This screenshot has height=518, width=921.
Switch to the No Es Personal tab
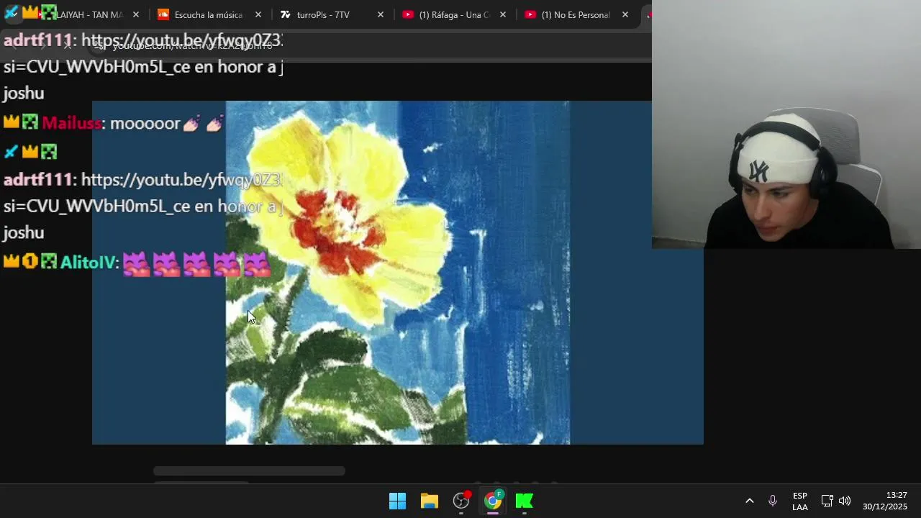pyautogui.click(x=574, y=14)
